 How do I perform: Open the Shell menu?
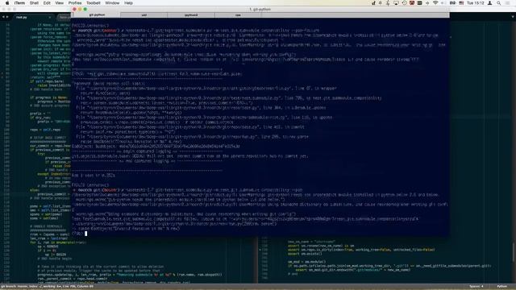[x=34, y=3]
